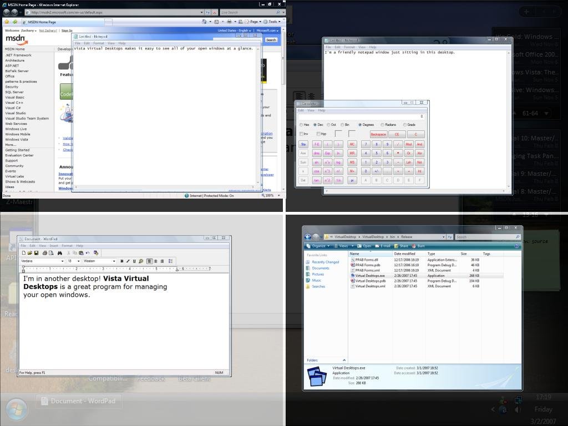Viewport: 568px width, 426px height.
Task: Click the Save icon in WordPad toolbar
Action: (36, 253)
